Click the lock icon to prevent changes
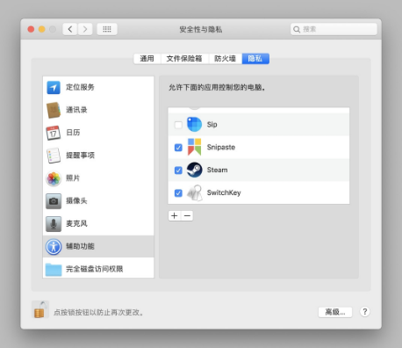Viewport: 402px width, 348px height. pyautogui.click(x=39, y=309)
